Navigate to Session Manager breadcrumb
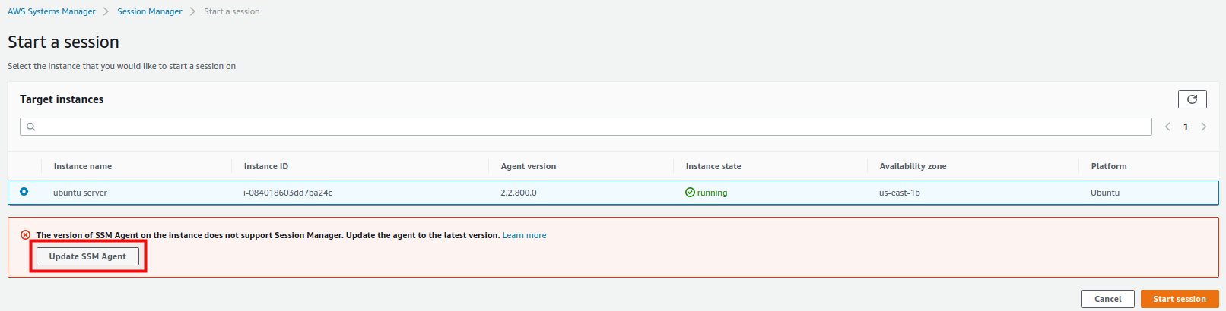 click(x=149, y=11)
